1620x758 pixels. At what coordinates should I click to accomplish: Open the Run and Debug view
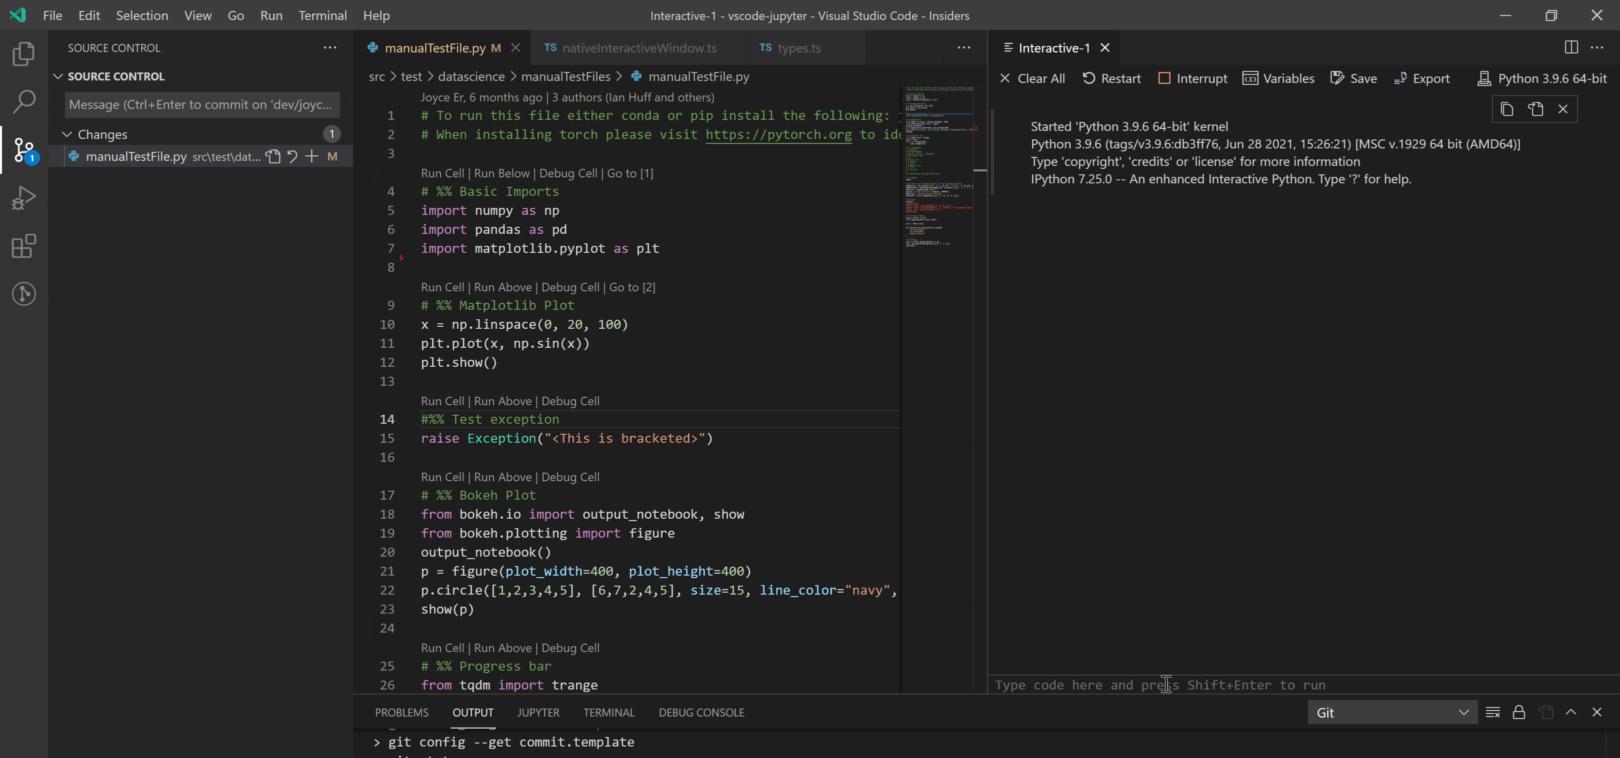pos(23,197)
